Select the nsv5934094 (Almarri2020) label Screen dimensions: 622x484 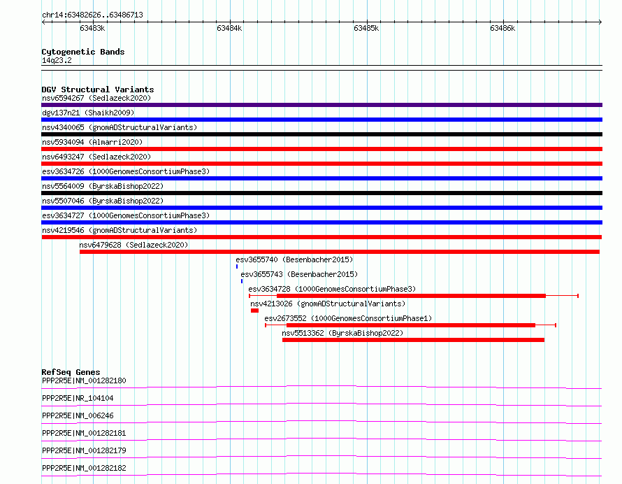coord(92,142)
